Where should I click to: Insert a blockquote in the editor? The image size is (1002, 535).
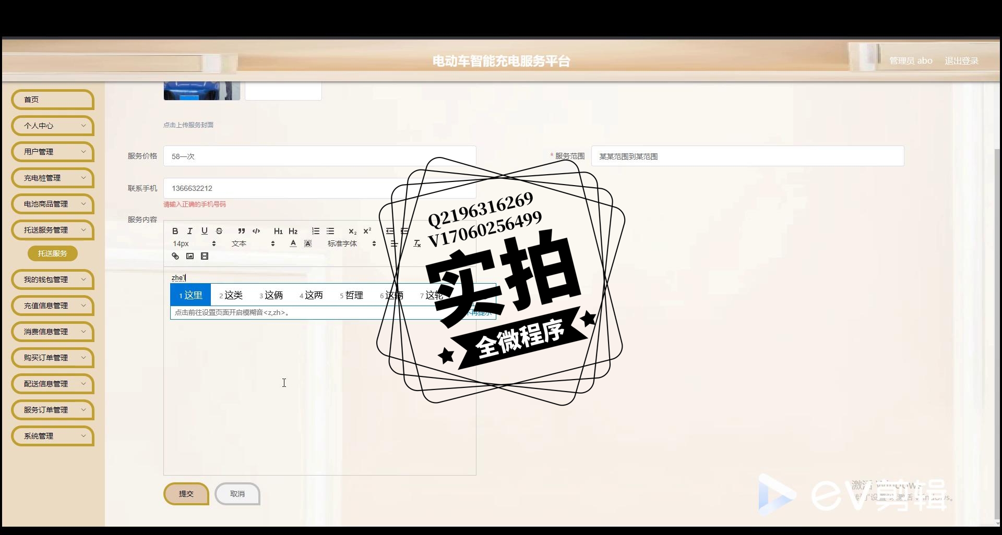pos(241,231)
